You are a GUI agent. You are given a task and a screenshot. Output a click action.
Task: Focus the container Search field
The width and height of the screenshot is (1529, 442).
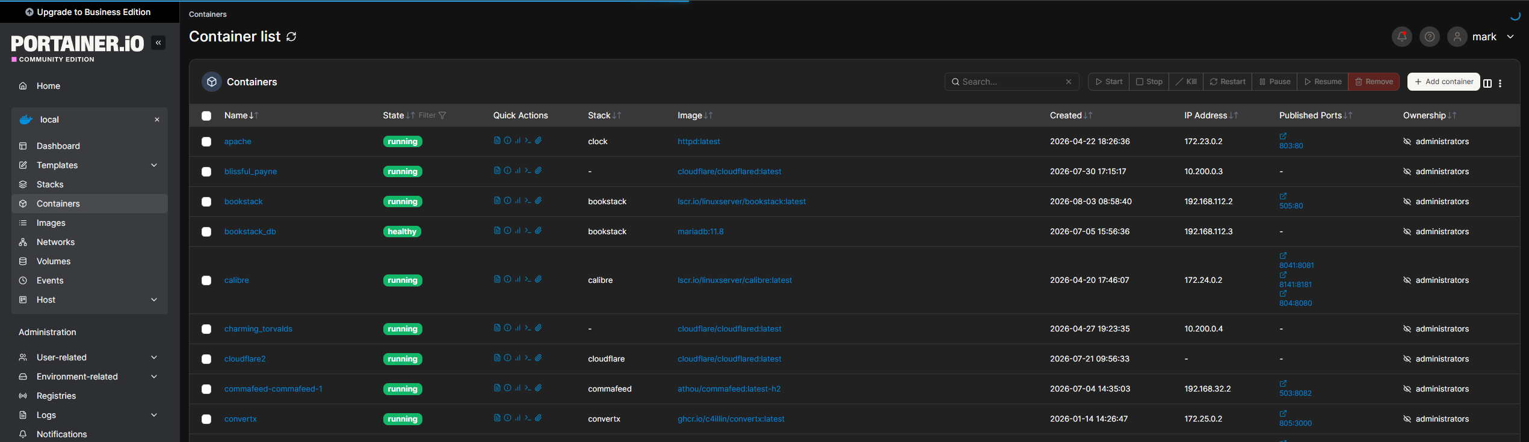coord(1012,82)
